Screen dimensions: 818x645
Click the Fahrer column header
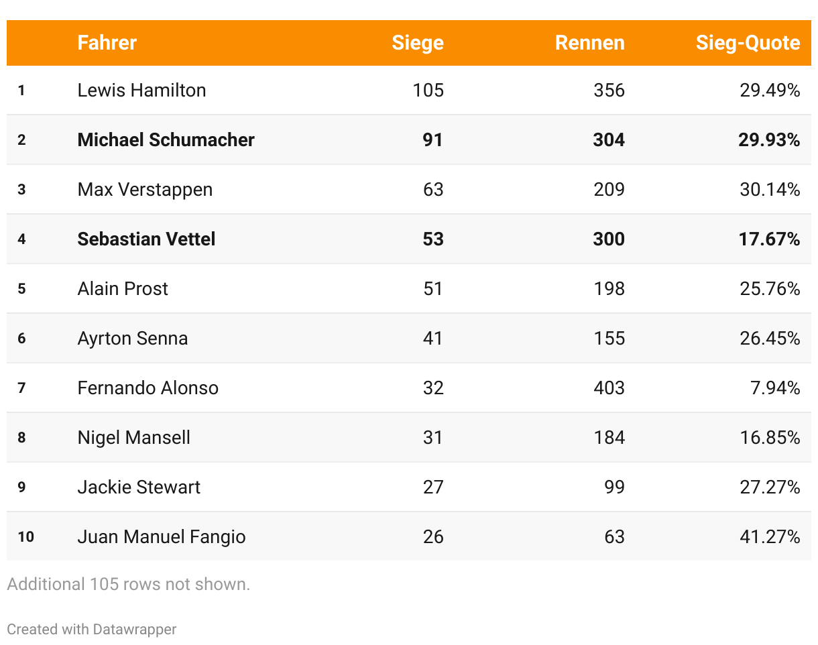pyautogui.click(x=107, y=43)
